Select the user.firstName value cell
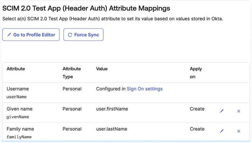This screenshot has height=143, width=252. pyautogui.click(x=112, y=109)
